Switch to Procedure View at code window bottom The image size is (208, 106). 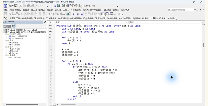(54, 104)
